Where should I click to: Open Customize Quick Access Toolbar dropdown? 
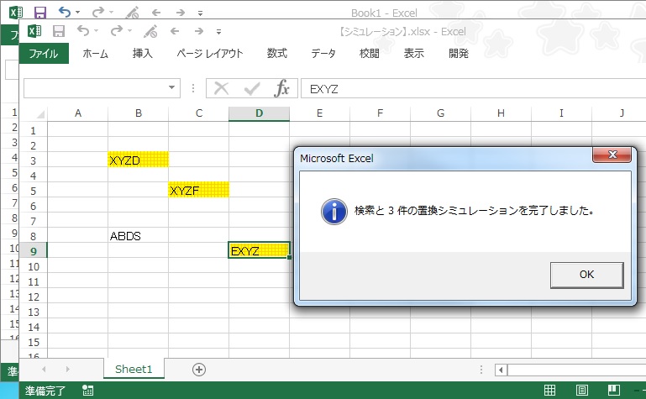click(x=219, y=32)
